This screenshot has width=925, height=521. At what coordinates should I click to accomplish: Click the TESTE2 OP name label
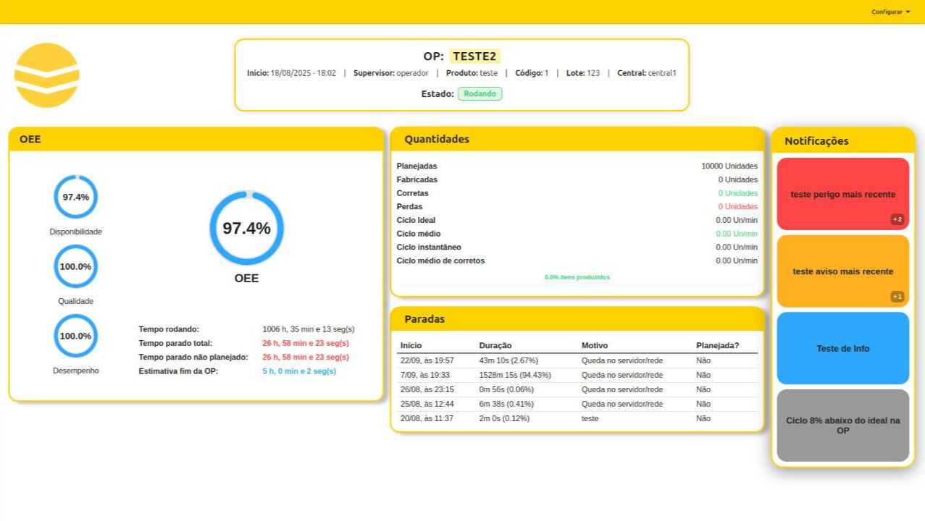pyautogui.click(x=474, y=56)
